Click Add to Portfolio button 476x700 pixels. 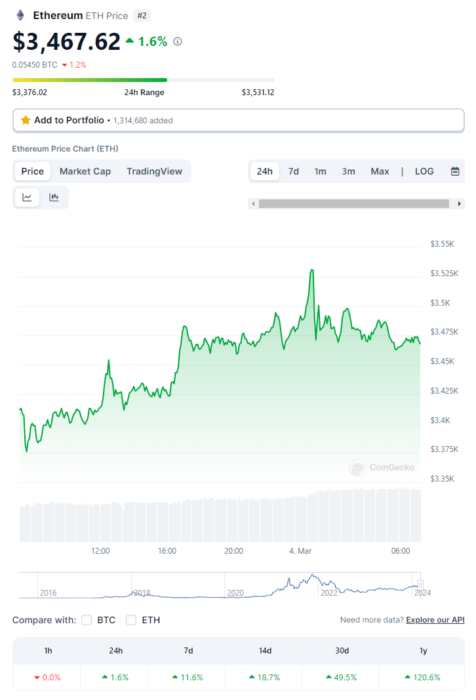[x=239, y=121]
